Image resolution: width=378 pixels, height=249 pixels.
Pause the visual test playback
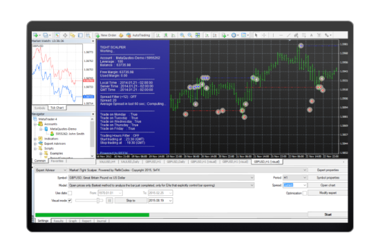(x=109, y=201)
